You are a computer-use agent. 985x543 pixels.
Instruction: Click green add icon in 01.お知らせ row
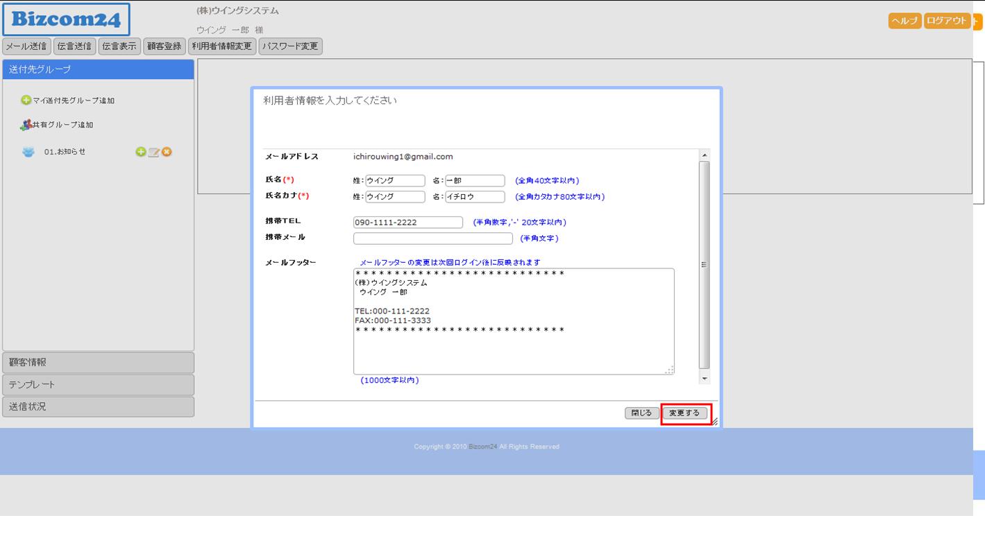141,152
